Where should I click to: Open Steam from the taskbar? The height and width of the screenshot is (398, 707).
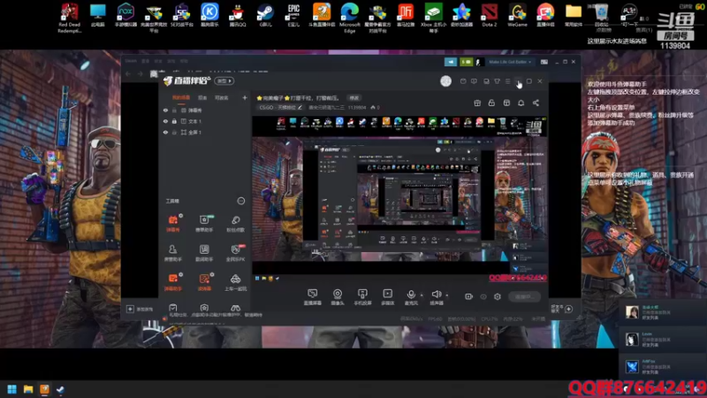click(x=60, y=389)
